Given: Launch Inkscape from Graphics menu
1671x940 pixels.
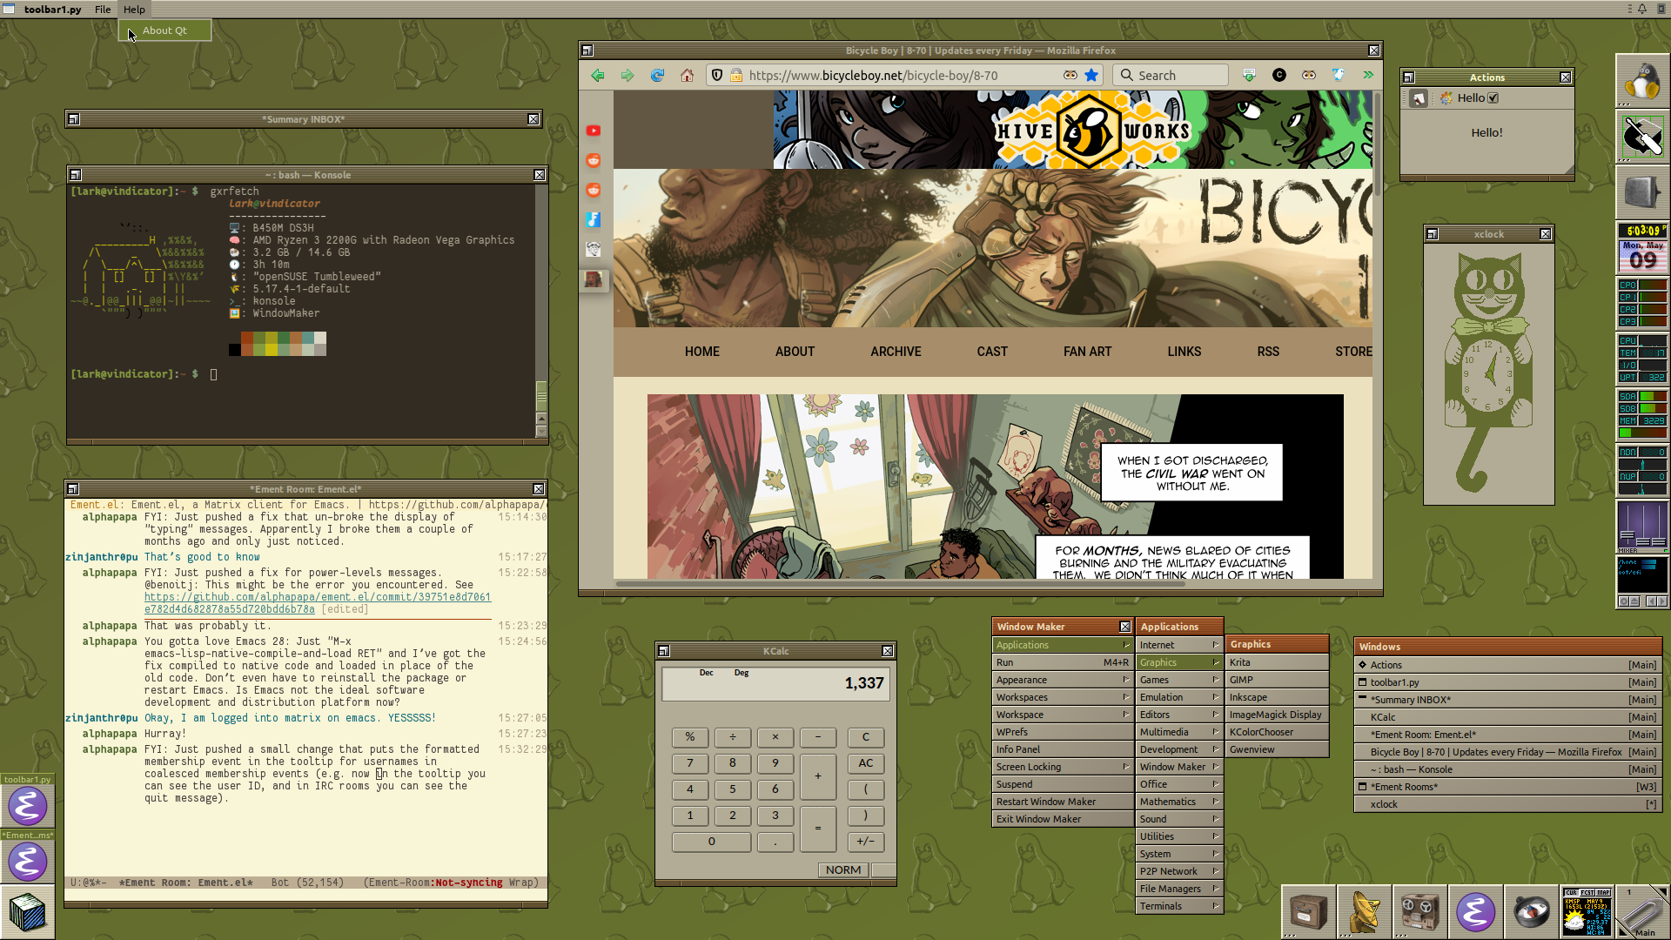Looking at the screenshot, I should click(x=1277, y=697).
